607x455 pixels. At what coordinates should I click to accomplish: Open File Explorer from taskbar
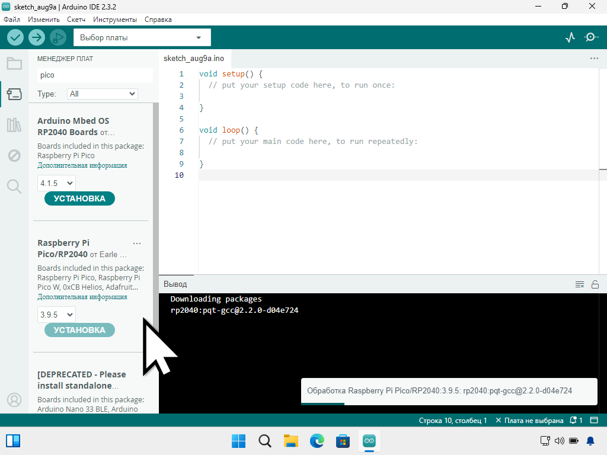point(290,441)
